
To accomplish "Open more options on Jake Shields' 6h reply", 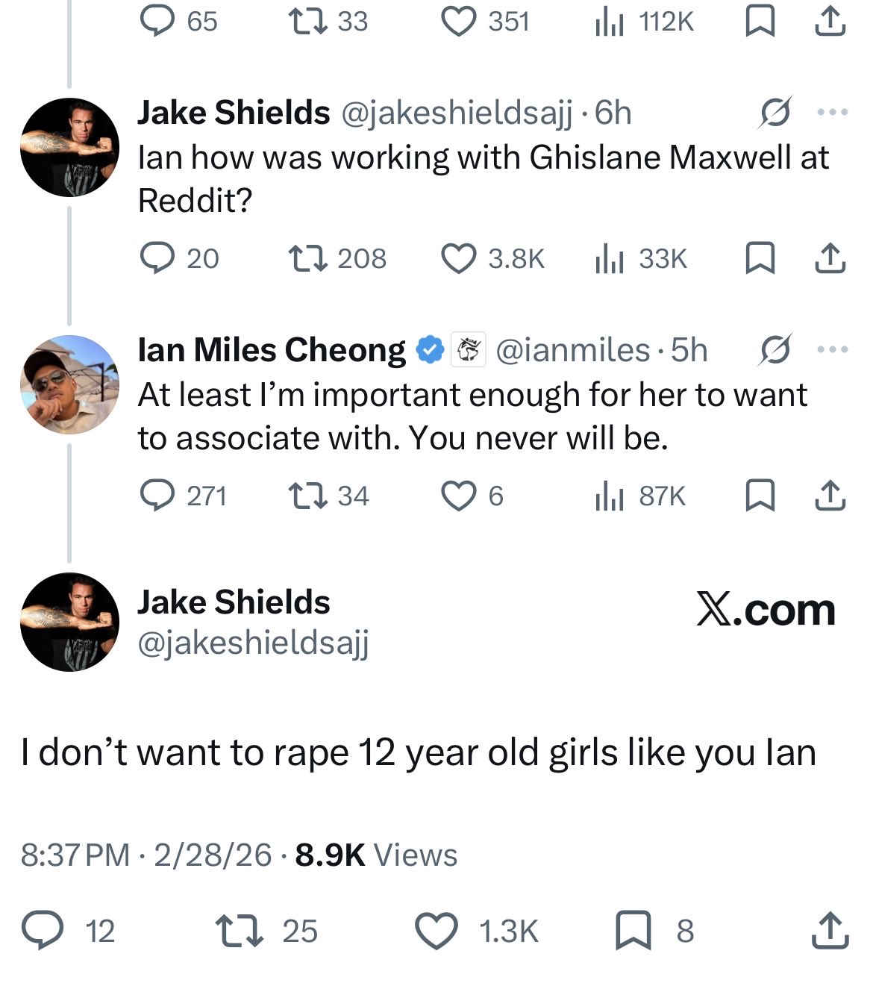I will click(x=833, y=113).
